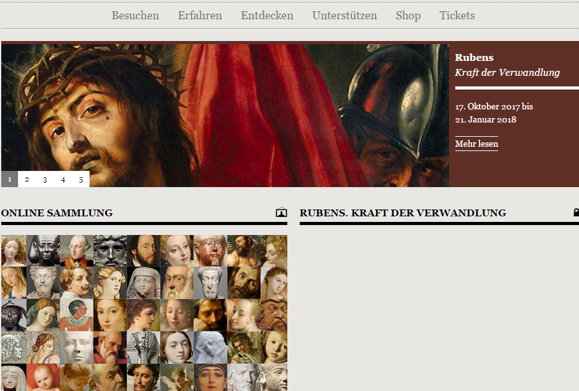Visit the Shop page
Viewport: 579px width, 391px height.
pyautogui.click(x=408, y=16)
